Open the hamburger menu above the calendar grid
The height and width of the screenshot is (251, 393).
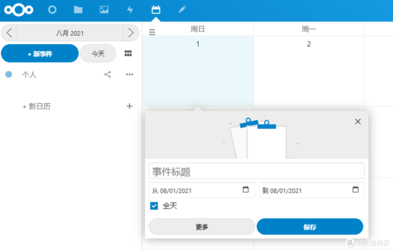pyautogui.click(x=152, y=32)
